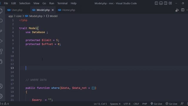Viewport: 188px width, 106px height.
Task: Click breadcrumb '{} Model' symbol
Action: pos(52,16)
